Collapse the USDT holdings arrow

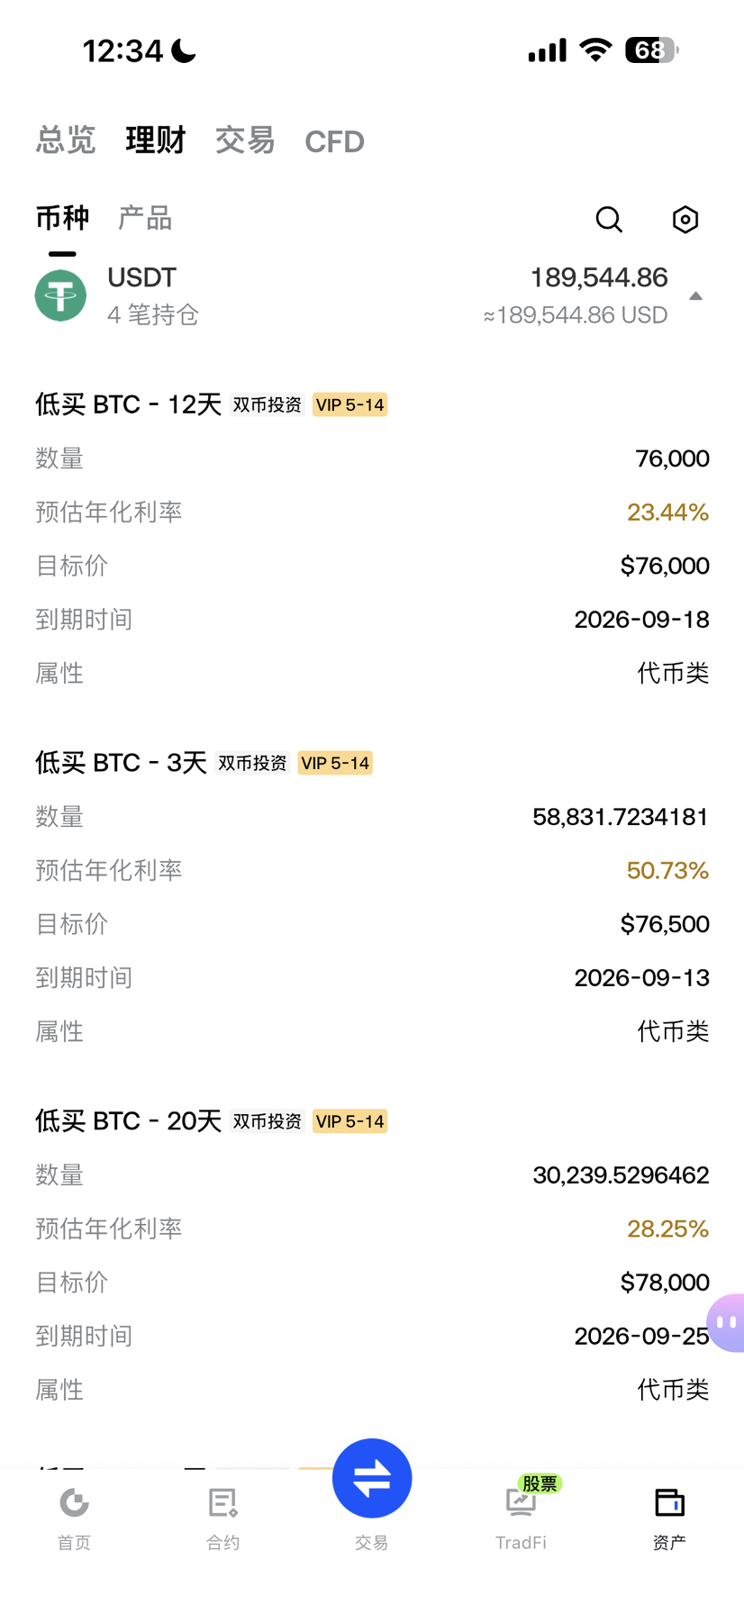(x=695, y=296)
